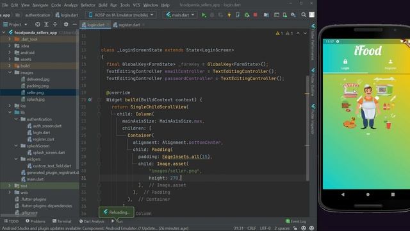Select seller.png in the project tree
Screen dimensions: 410x231
[35, 92]
